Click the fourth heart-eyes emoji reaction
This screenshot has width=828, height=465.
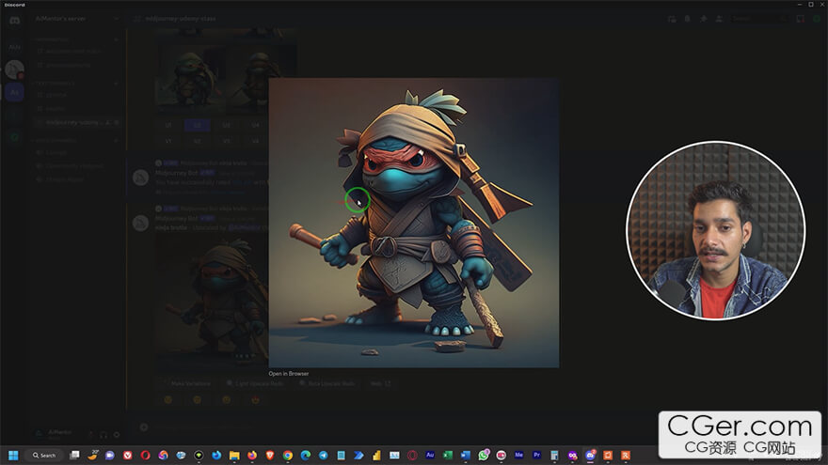point(256,399)
